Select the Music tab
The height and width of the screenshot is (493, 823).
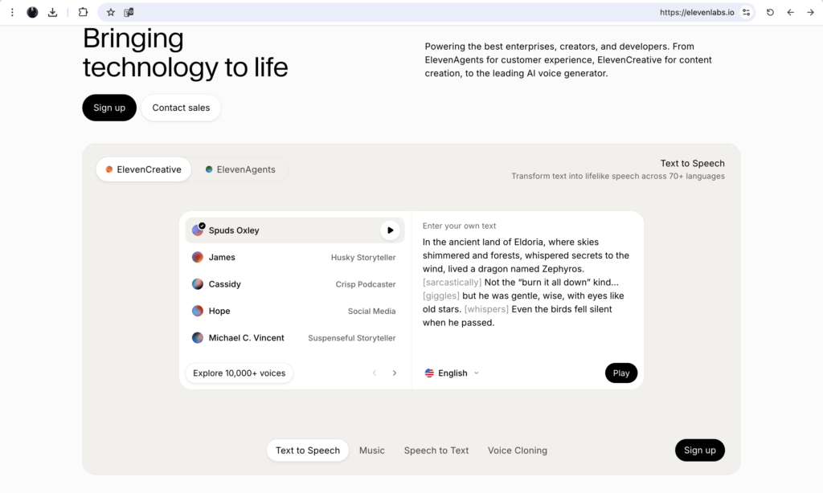(x=372, y=450)
